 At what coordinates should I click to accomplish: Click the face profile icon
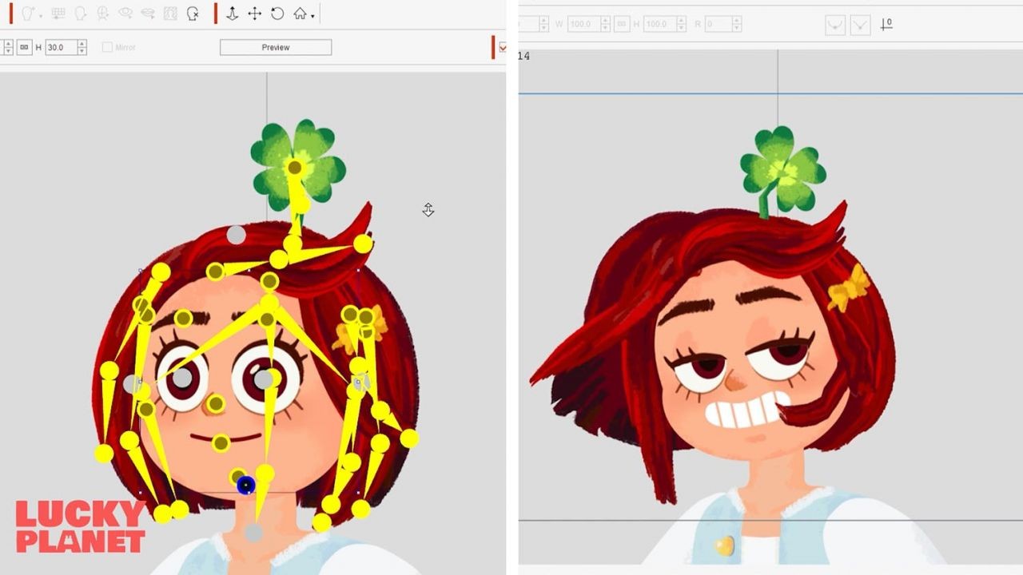pos(80,14)
